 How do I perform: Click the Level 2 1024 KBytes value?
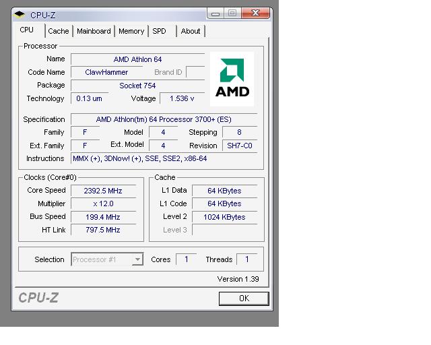point(224,217)
